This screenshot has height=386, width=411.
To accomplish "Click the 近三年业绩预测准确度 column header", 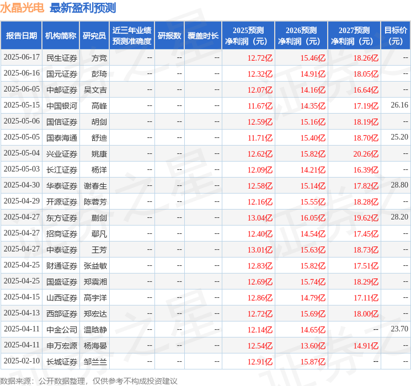I will click(x=132, y=36).
